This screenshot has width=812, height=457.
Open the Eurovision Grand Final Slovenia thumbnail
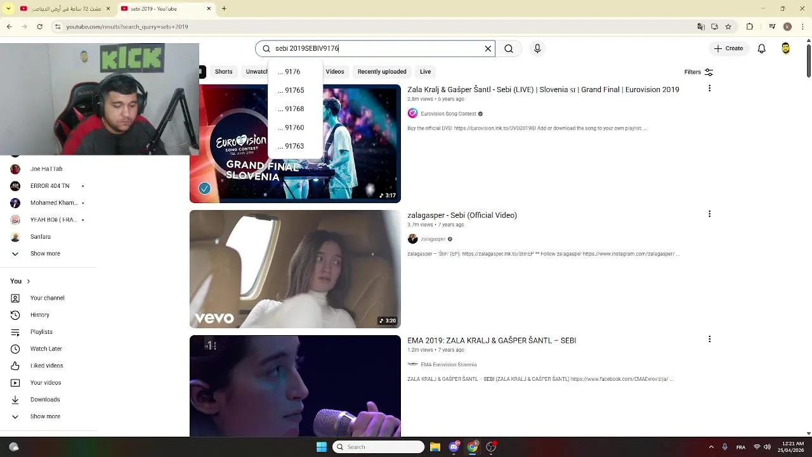click(x=295, y=143)
